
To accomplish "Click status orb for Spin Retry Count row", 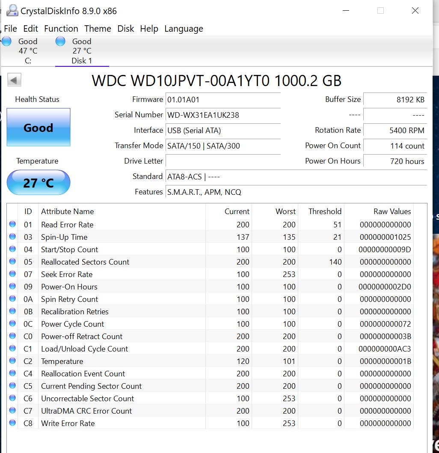I will (x=12, y=299).
